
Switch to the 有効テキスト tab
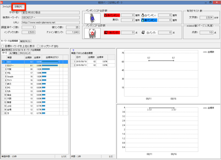pos(25,41)
